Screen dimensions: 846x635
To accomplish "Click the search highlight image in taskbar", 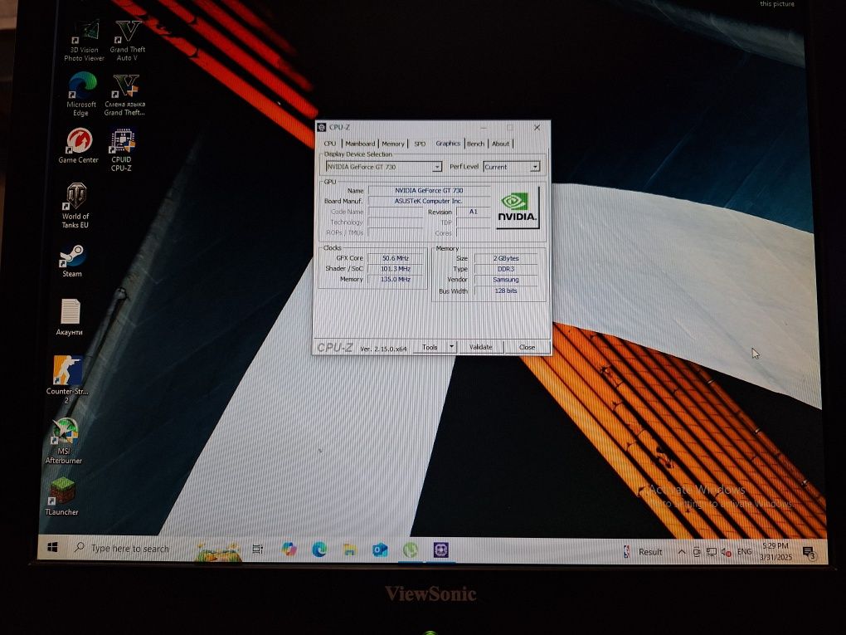I will click(218, 551).
